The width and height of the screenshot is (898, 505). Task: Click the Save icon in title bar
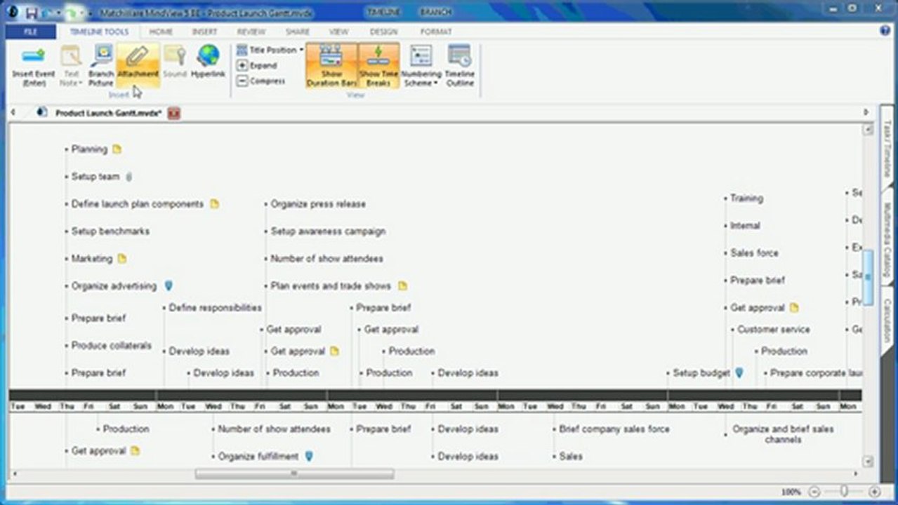[x=32, y=12]
